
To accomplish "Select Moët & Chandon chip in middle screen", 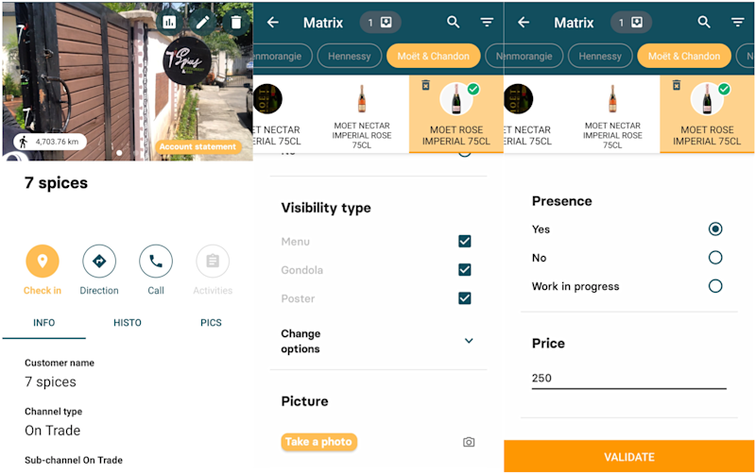I will click(433, 57).
